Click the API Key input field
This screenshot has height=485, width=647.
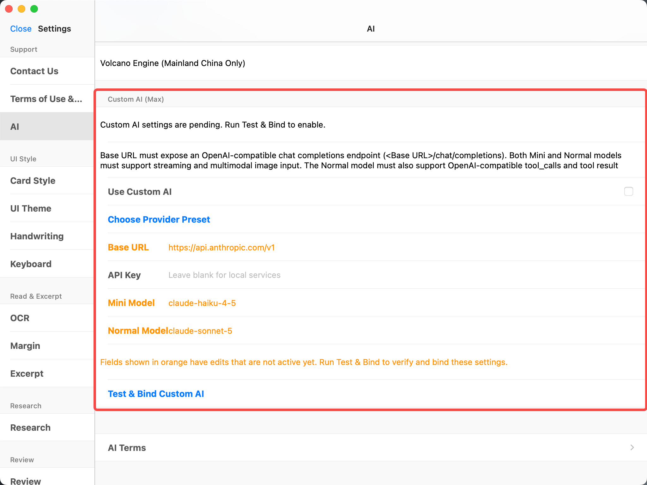(x=406, y=275)
